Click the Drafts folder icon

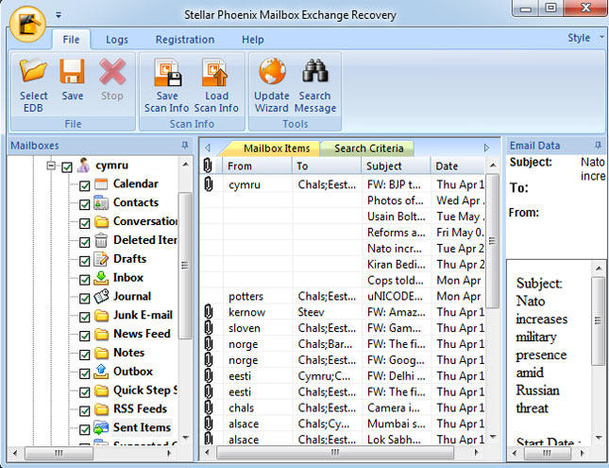click(x=101, y=259)
